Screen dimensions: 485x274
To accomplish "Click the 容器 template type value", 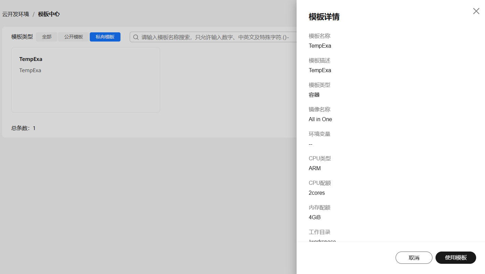I will 314,95.
